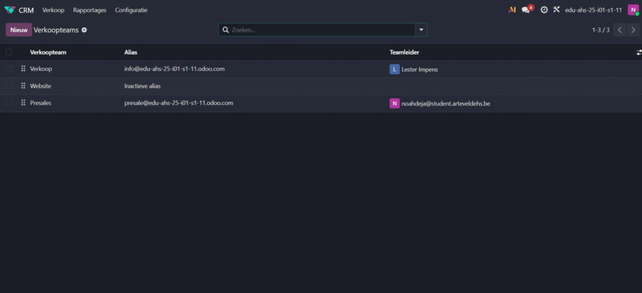Open the Presales team record

41,103
